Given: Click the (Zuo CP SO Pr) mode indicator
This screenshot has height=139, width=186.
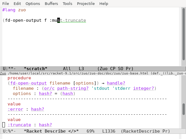Looking at the screenshot, I should tap(115, 69).
